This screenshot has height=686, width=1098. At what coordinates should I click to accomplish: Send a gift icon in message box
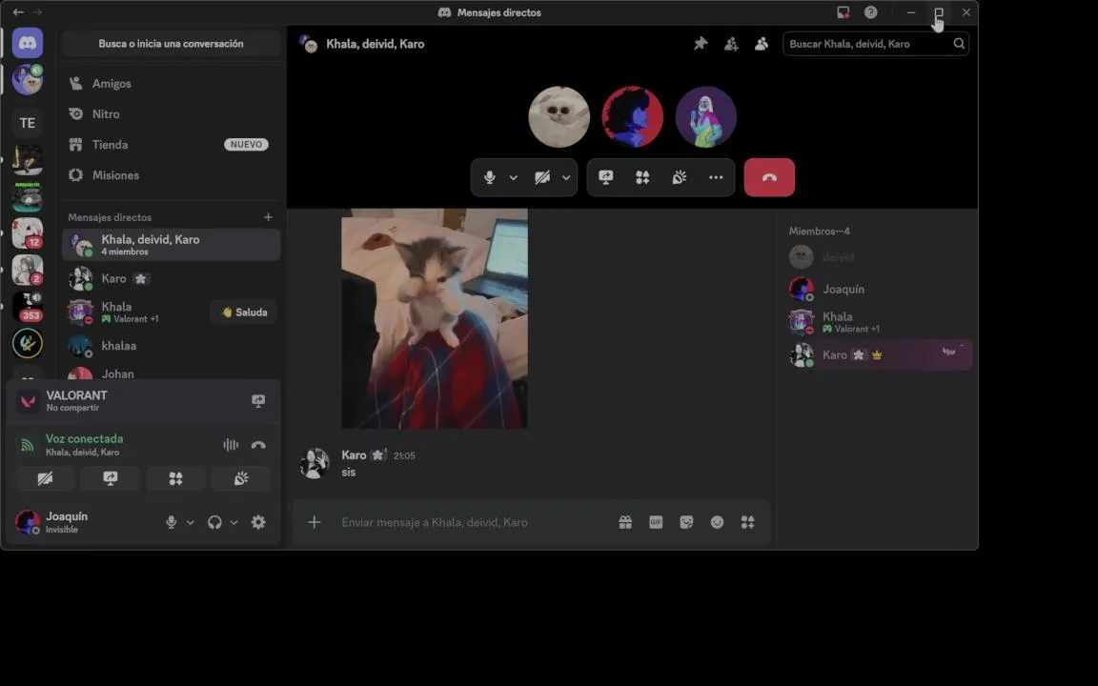(625, 522)
